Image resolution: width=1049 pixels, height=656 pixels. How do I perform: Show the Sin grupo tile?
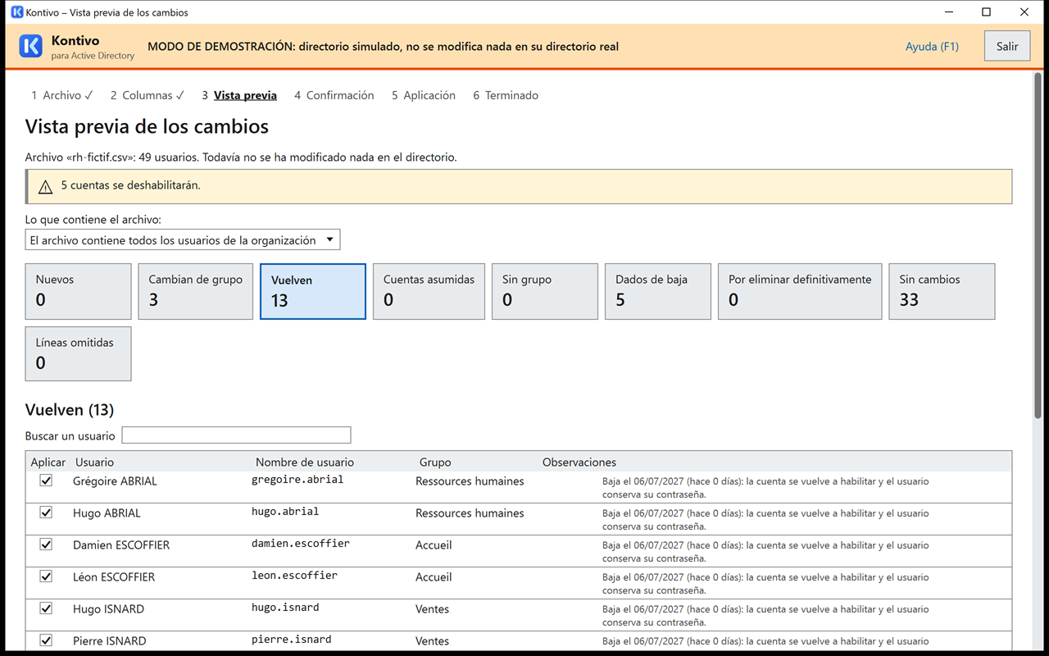point(545,291)
